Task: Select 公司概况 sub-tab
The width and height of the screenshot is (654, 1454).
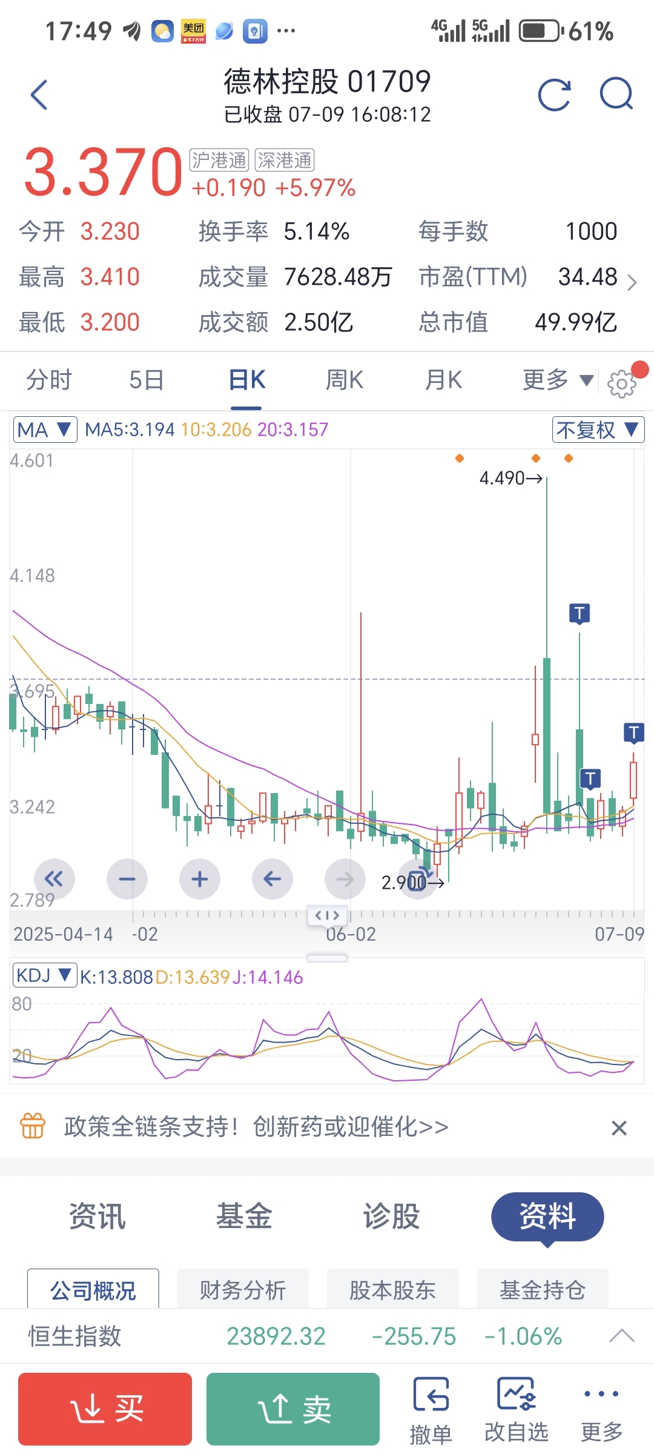Action: (x=93, y=1289)
